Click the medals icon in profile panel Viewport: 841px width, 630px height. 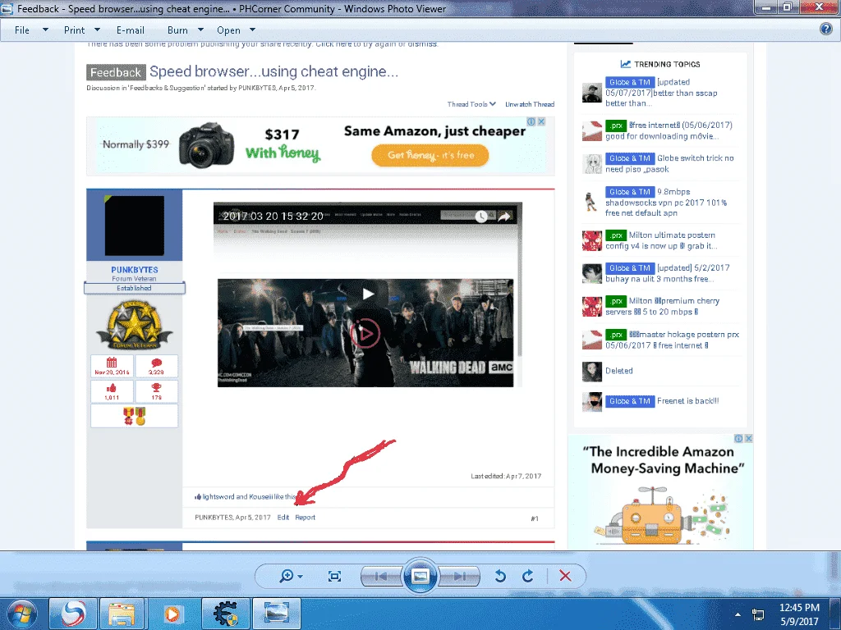pos(134,416)
